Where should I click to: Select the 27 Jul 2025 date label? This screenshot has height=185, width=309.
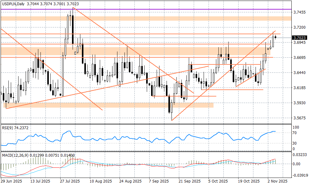71,181
